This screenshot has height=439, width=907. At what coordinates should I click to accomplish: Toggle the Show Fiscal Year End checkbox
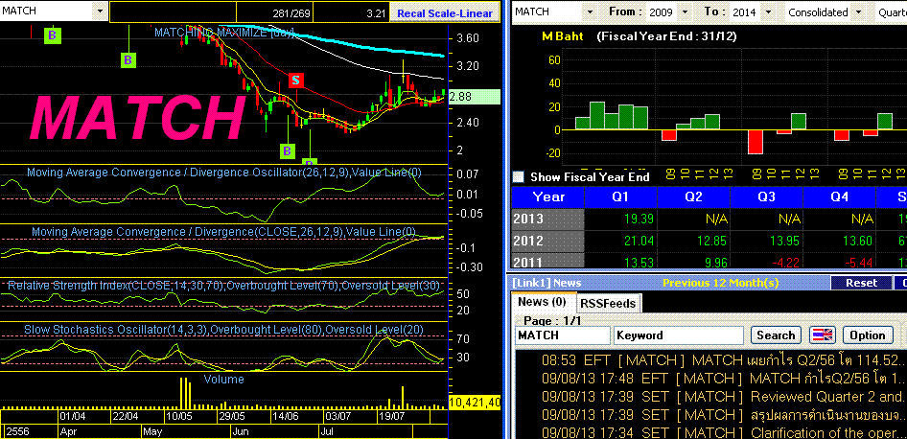519,177
